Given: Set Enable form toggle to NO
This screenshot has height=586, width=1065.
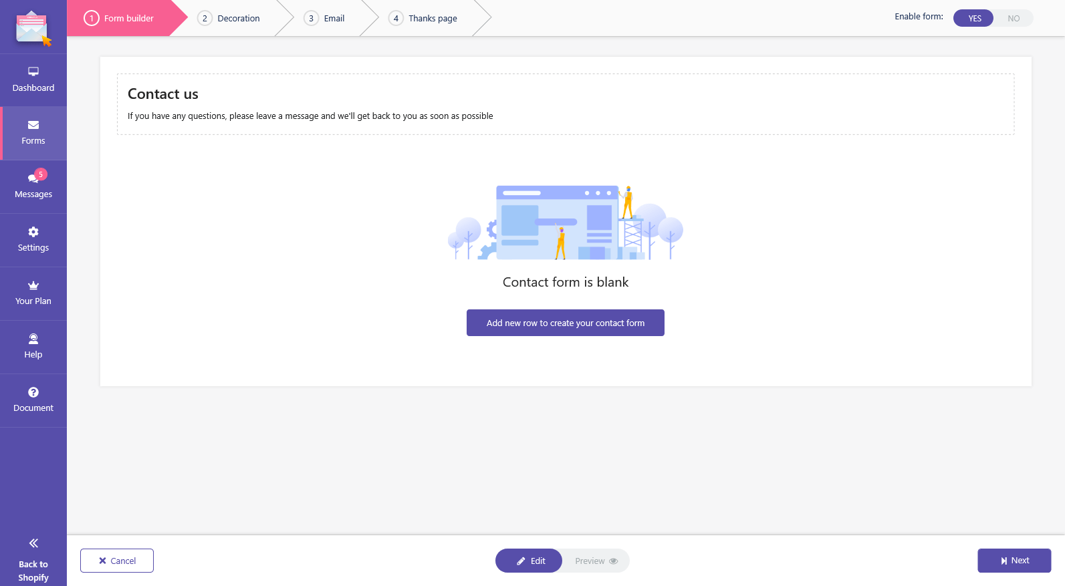Looking at the screenshot, I should [x=1014, y=18].
